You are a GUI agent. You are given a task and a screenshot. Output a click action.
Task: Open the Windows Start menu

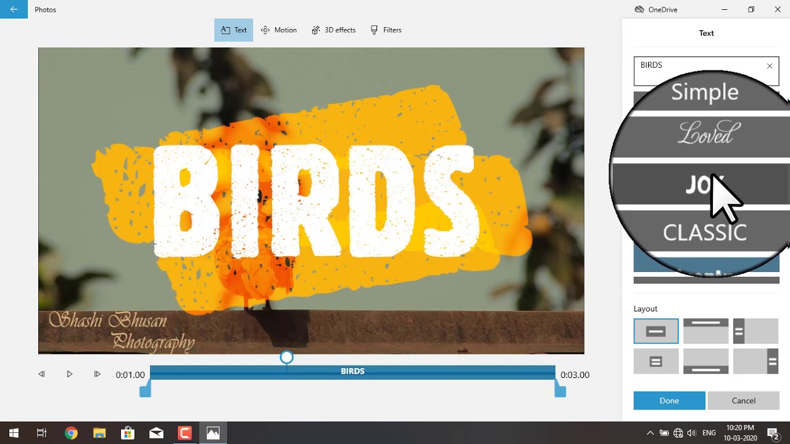point(14,433)
